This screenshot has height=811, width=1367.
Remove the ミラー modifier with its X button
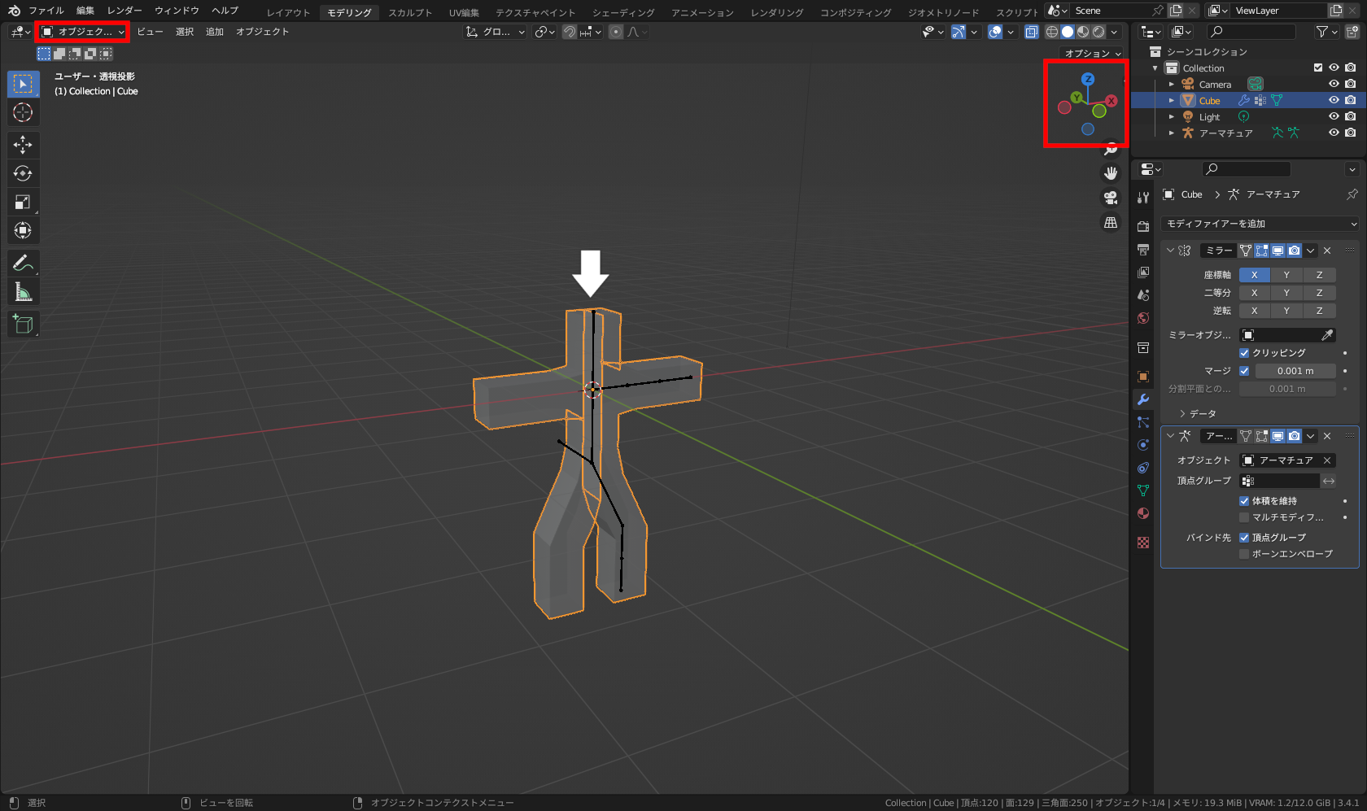[1327, 251]
